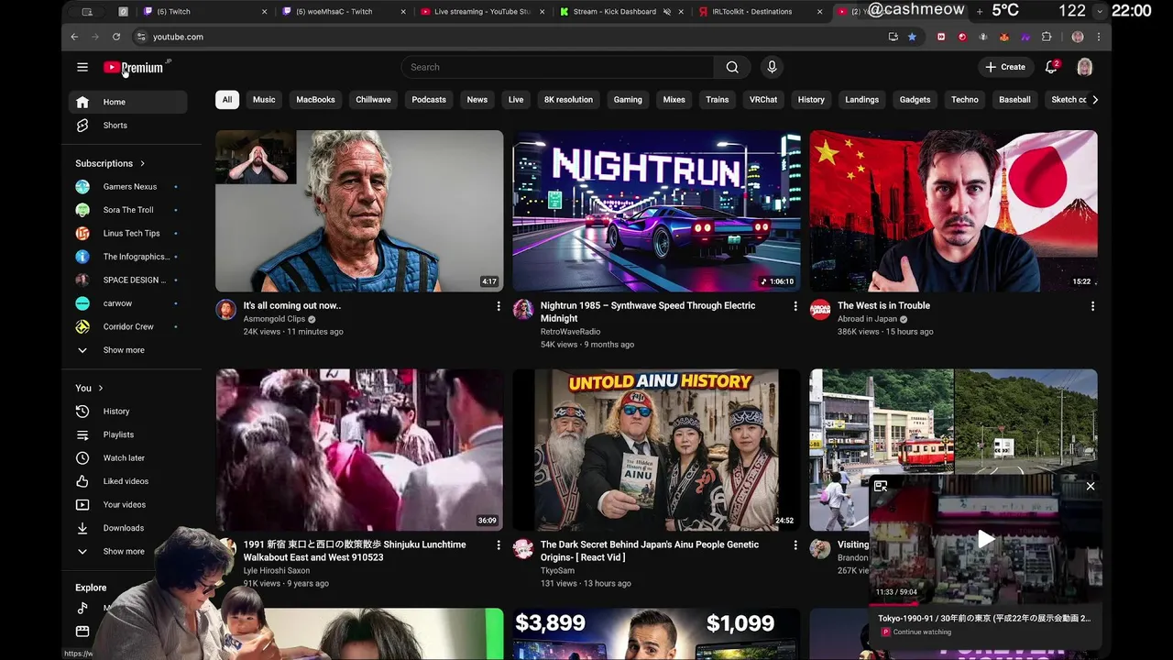
Task: Play the miniplayer video
Action: (985, 539)
